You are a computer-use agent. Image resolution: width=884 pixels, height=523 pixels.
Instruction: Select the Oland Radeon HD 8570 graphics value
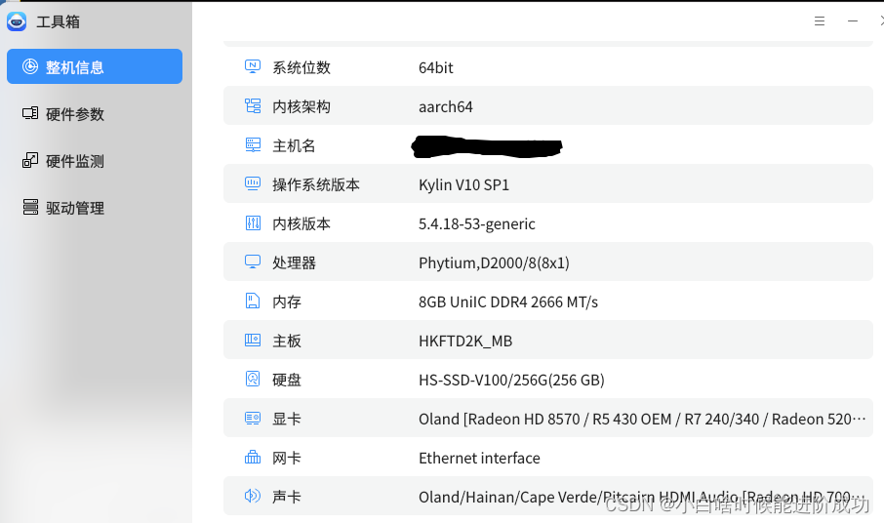642,420
